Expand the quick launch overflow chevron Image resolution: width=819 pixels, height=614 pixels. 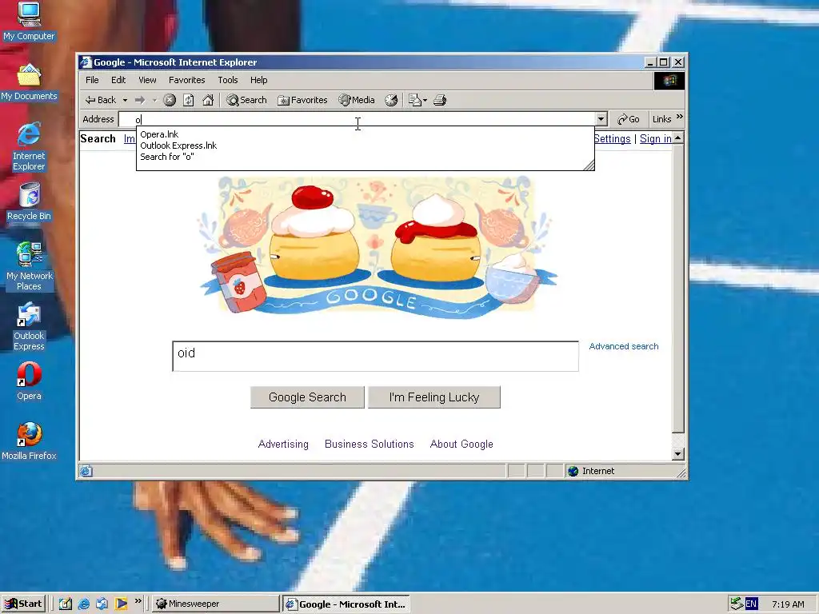(x=138, y=601)
